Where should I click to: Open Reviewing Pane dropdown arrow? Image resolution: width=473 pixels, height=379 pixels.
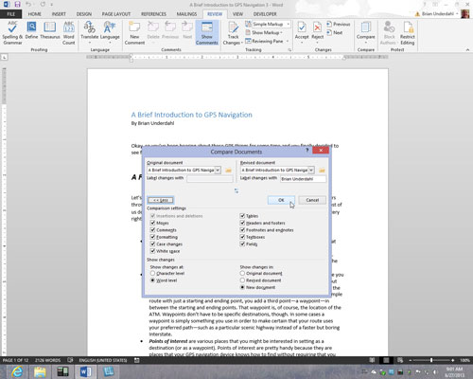point(288,41)
